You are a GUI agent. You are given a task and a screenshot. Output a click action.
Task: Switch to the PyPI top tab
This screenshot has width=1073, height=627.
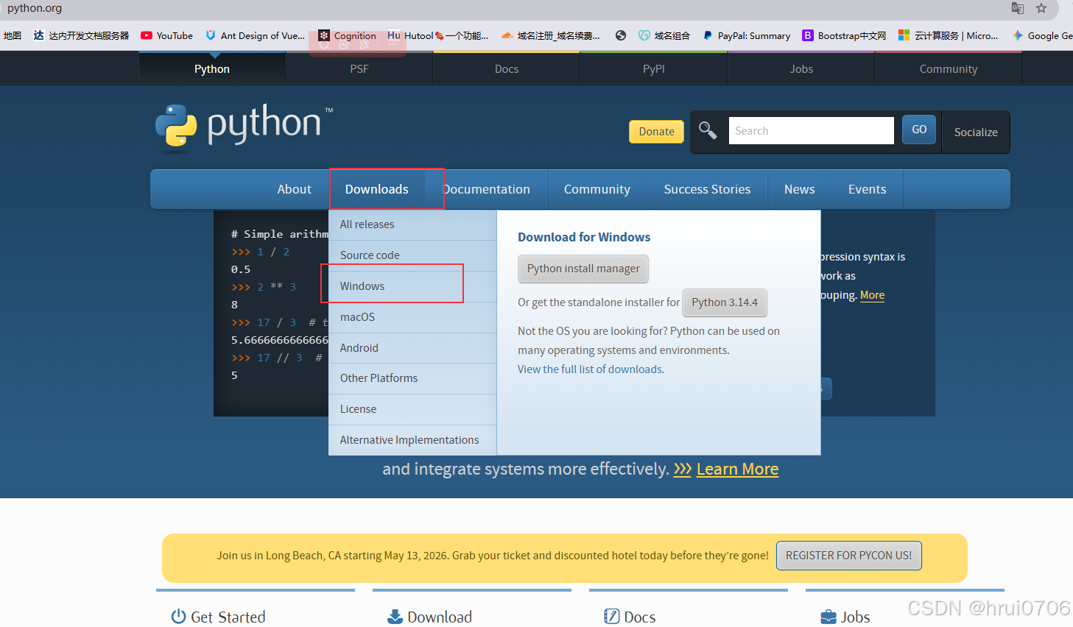[654, 68]
